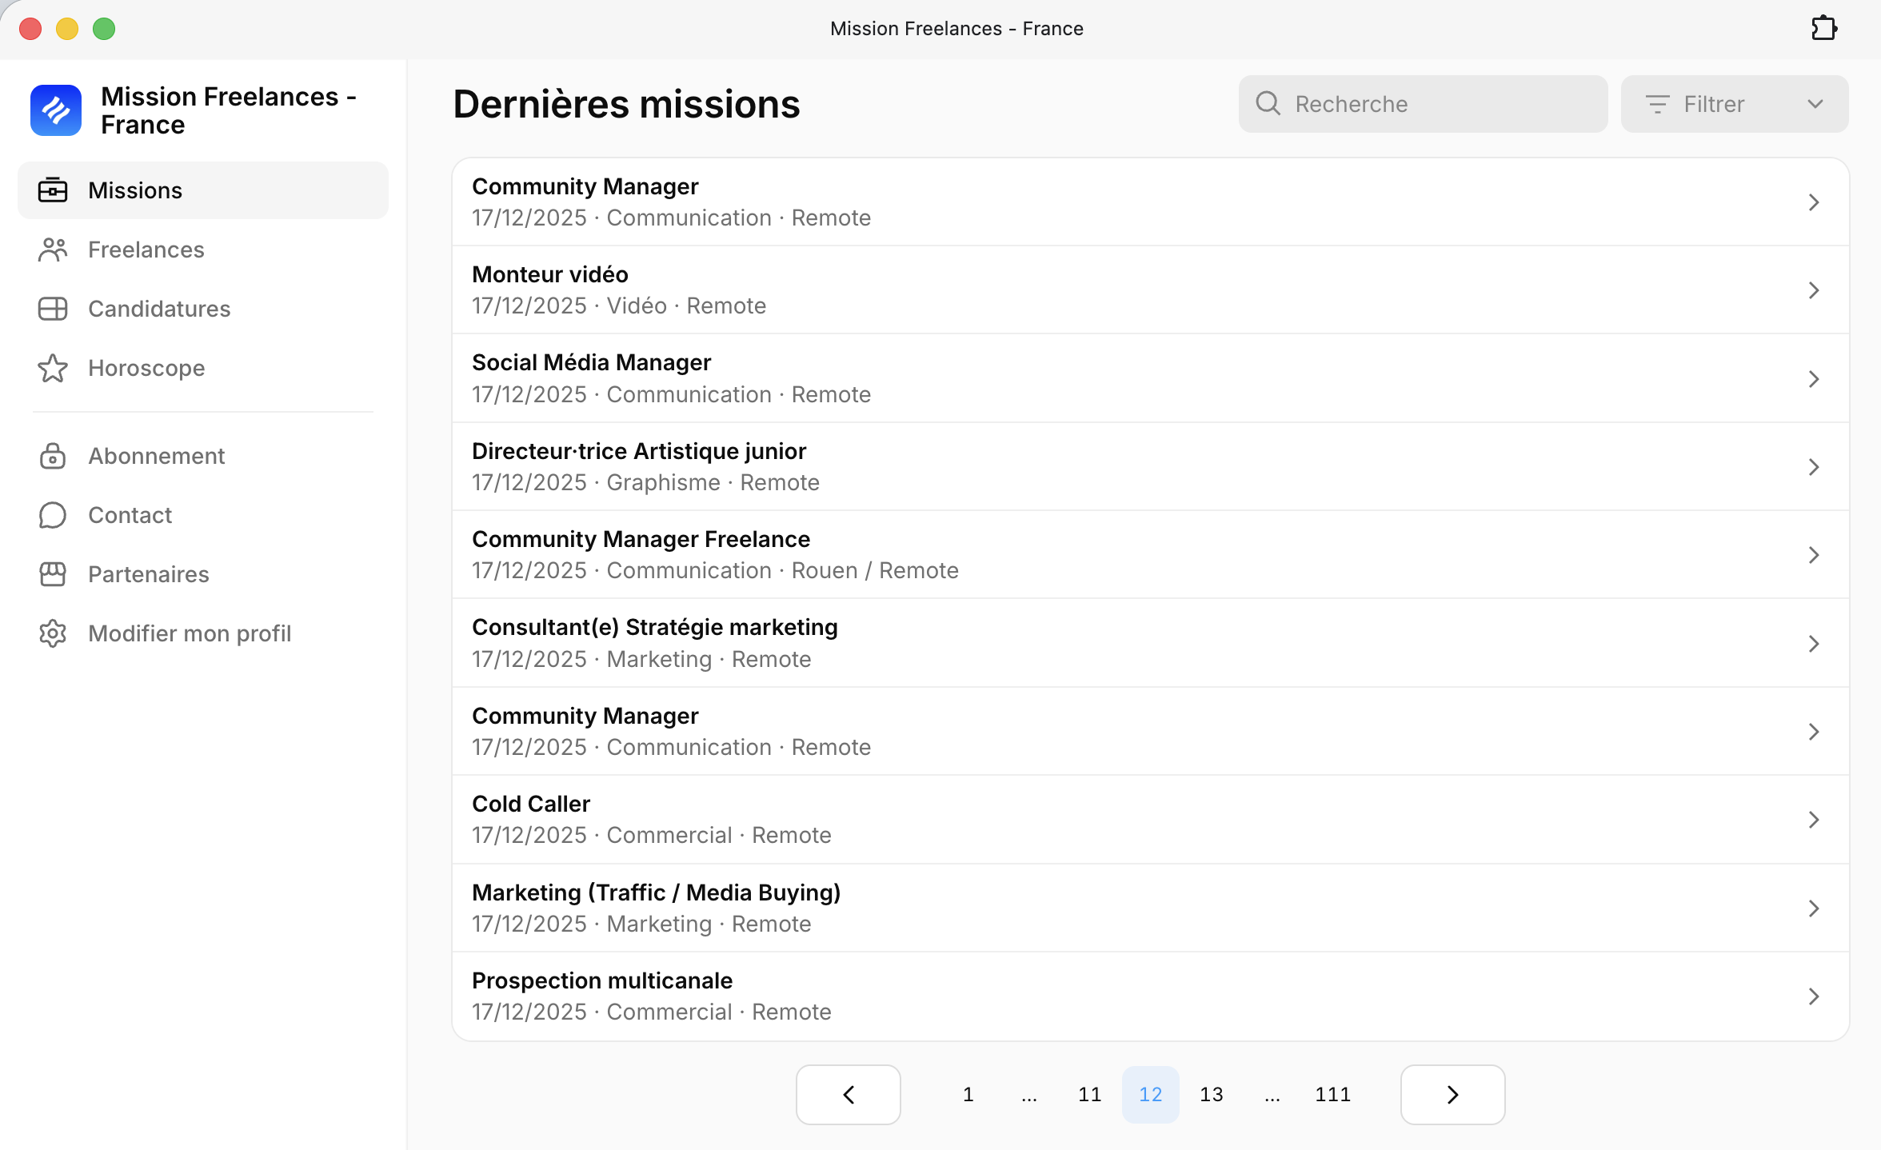Image resolution: width=1881 pixels, height=1150 pixels.
Task: Click the Mission Freelances app logo
Action: (x=56, y=110)
